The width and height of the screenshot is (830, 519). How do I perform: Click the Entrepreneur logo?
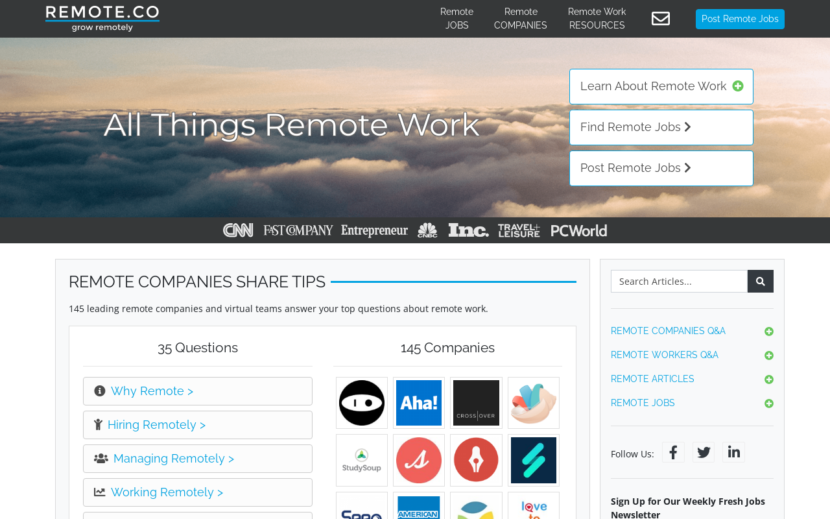click(x=375, y=230)
